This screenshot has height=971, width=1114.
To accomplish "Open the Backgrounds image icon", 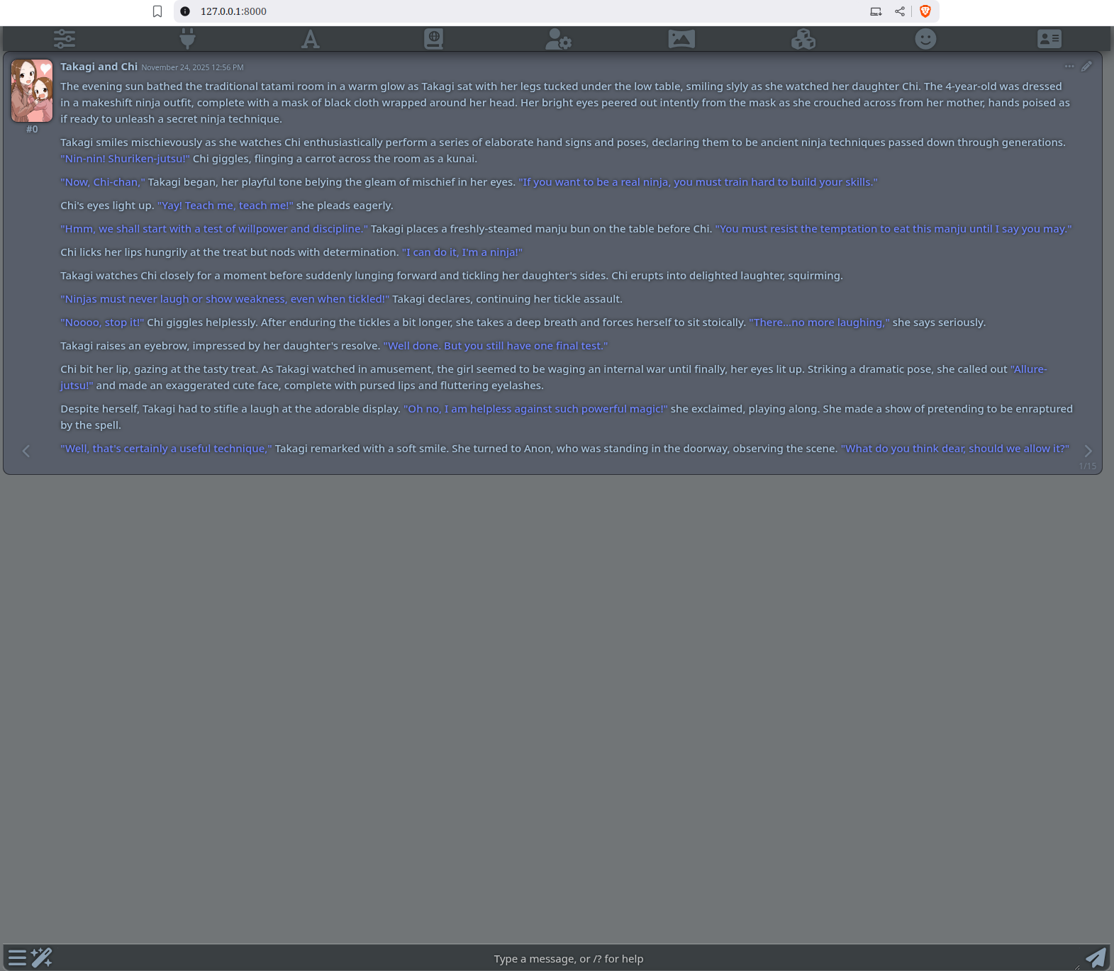I will pyautogui.click(x=681, y=39).
